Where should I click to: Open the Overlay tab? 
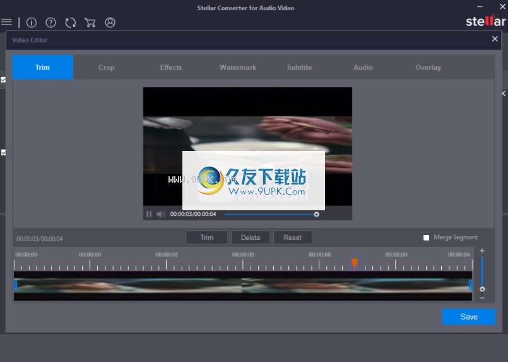(x=428, y=67)
